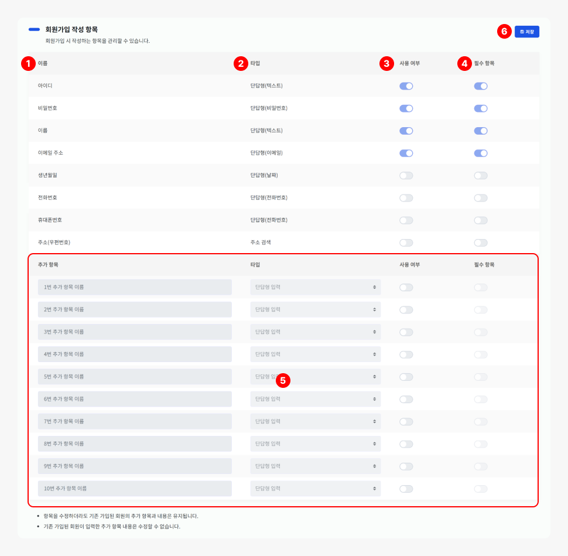Click red annotation marker number 1
Screen dimensions: 568x556
coord(28,63)
